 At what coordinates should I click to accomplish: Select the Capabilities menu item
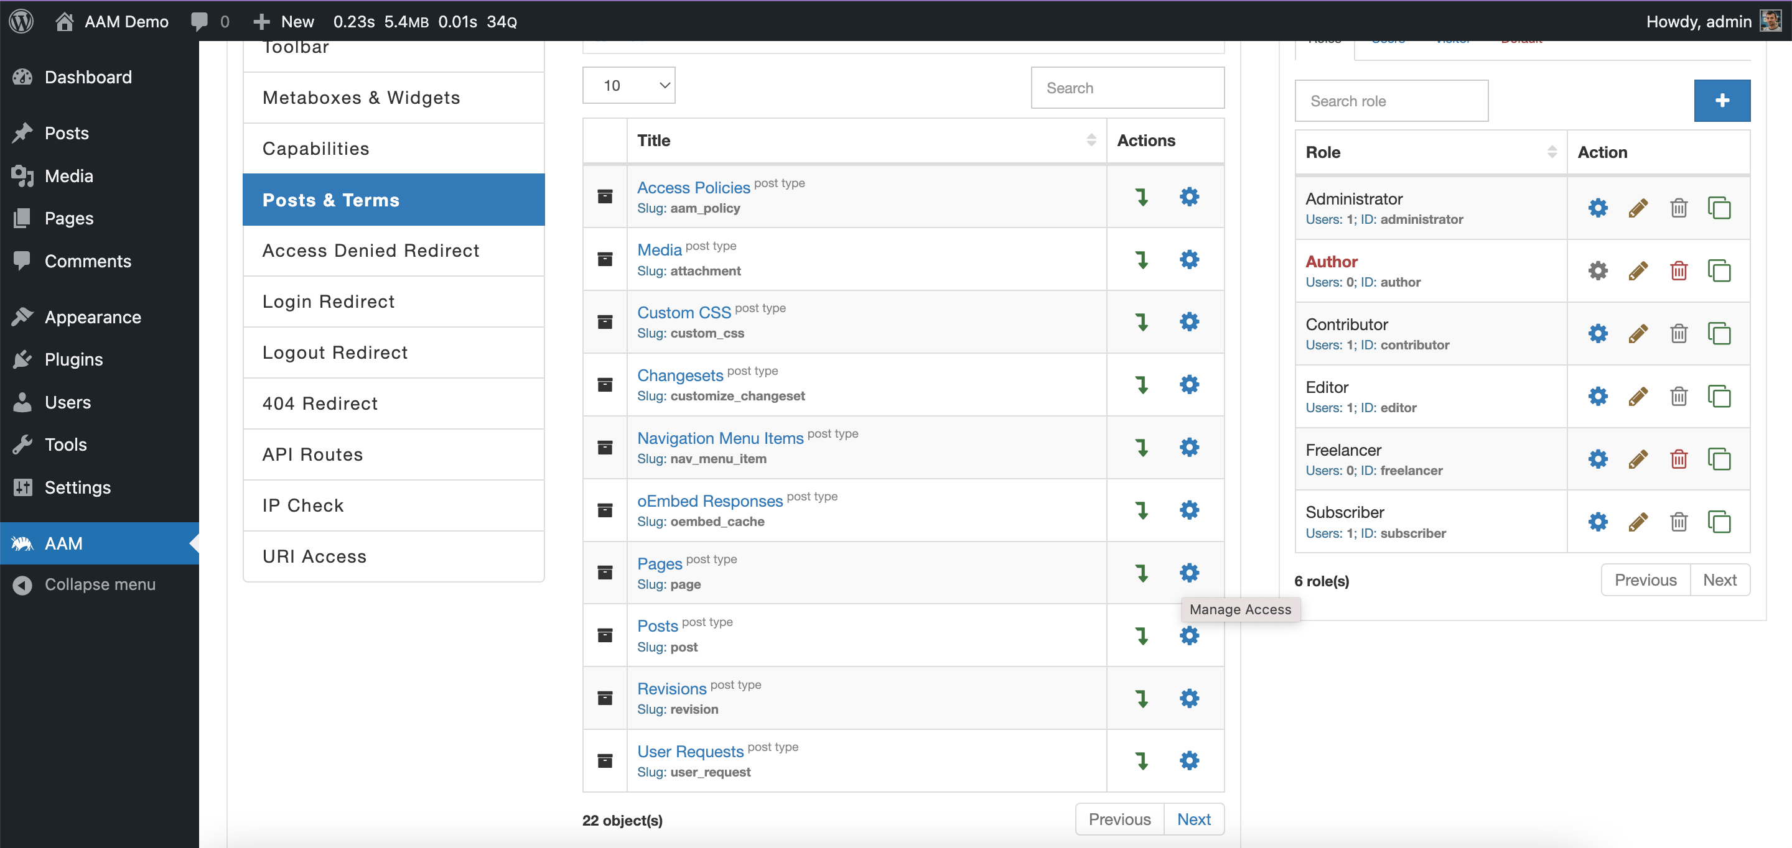pos(315,147)
